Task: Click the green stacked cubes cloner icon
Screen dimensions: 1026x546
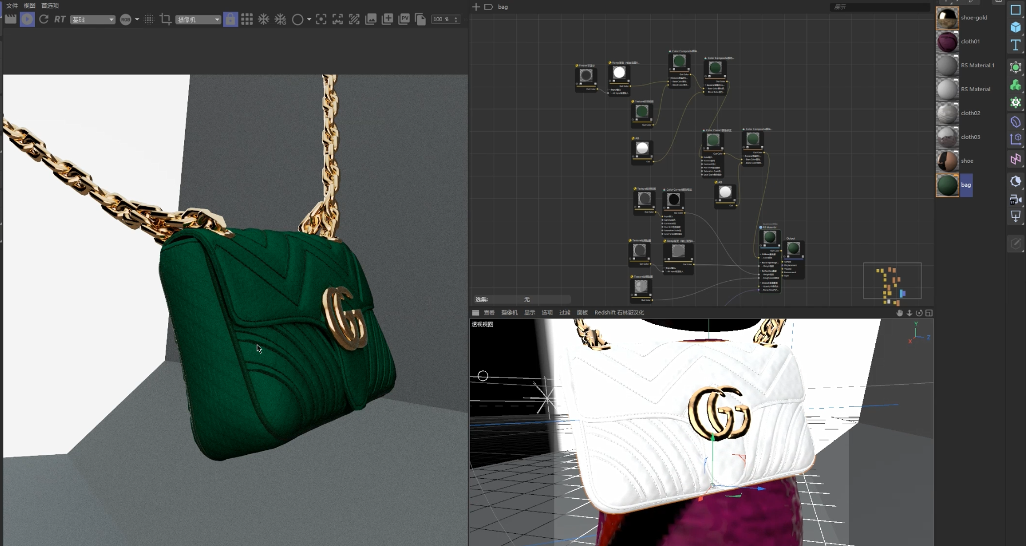Action: click(1015, 85)
